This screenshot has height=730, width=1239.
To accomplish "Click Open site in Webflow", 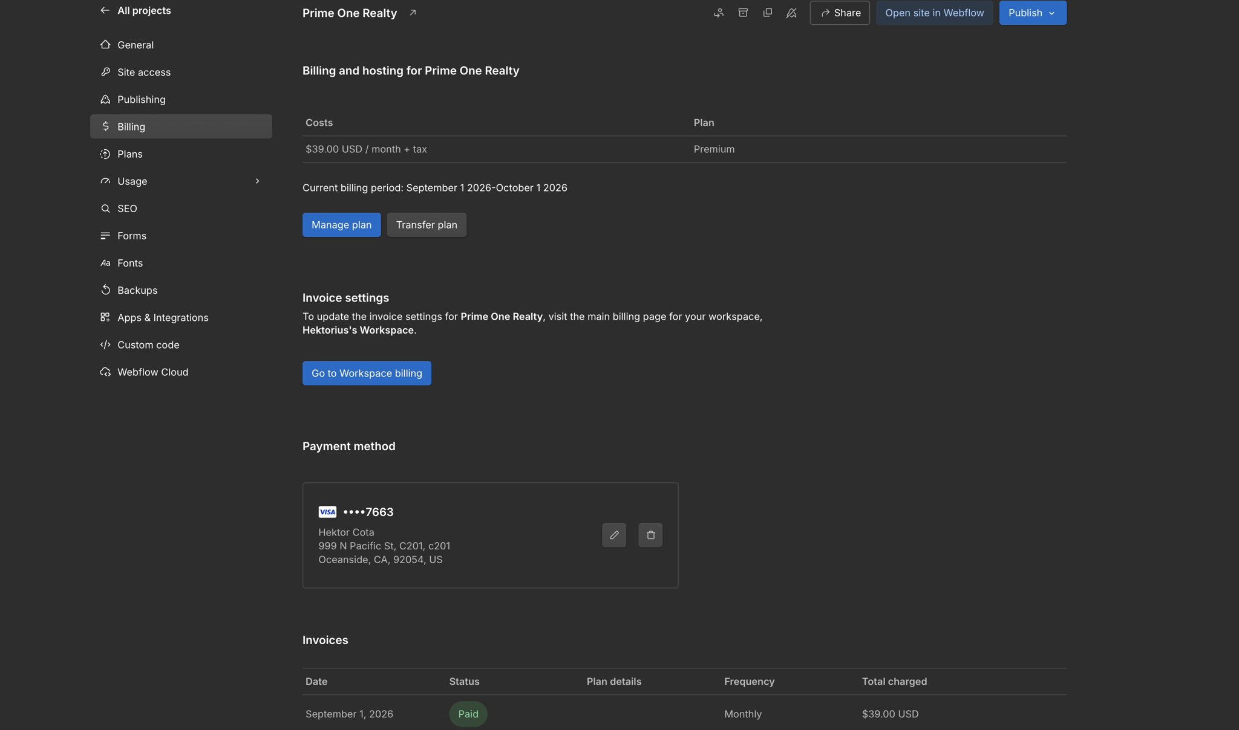I will 934,13.
